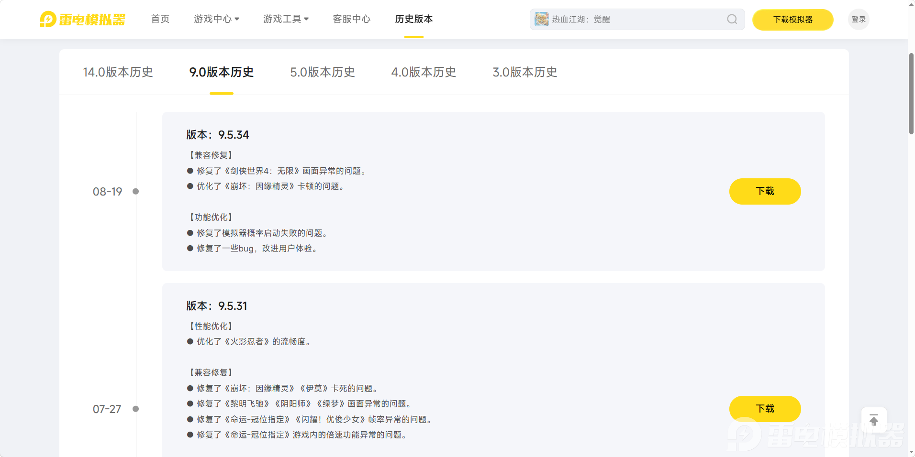The image size is (915, 457).
Task: Select the 历史版本 nav item
Action: pyautogui.click(x=414, y=19)
